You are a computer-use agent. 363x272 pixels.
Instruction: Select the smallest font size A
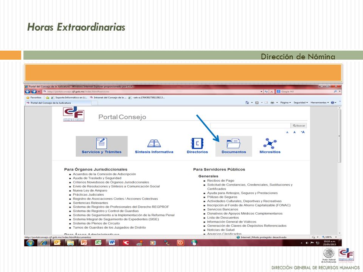pyautogui.click(x=287, y=132)
